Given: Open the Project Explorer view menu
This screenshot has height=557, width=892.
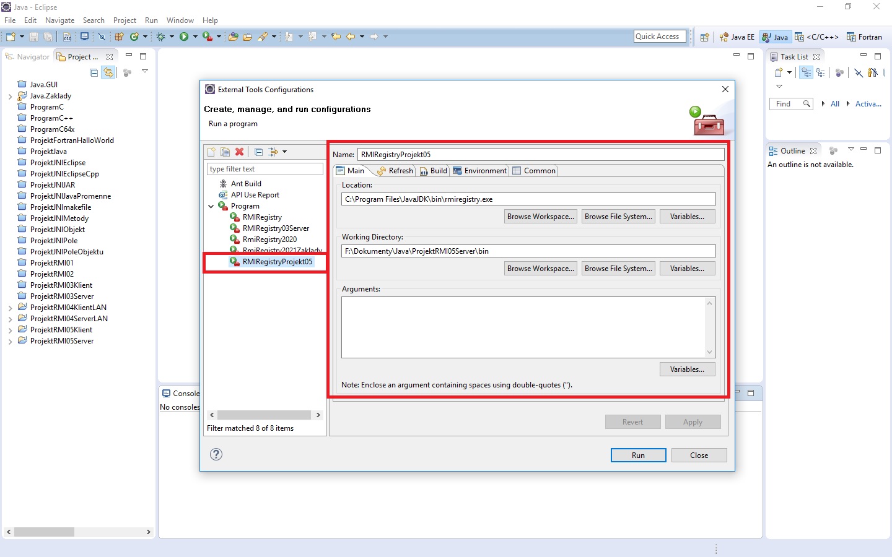Looking at the screenshot, I should (145, 71).
